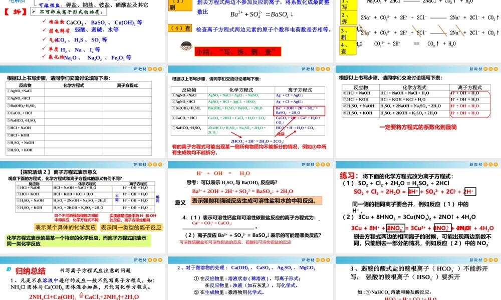Click the line 如：①NaHCO3溶液和稀盐酸反应
Image resolution: width=501 pixels, height=300 pixels.
(394, 292)
